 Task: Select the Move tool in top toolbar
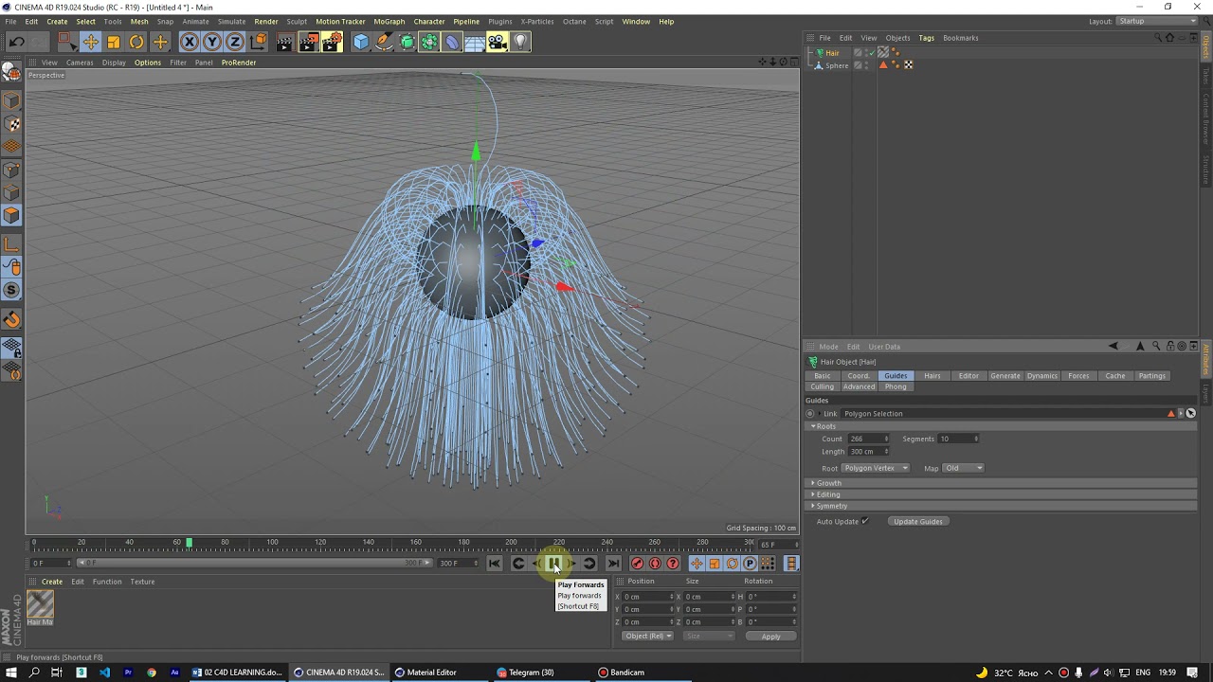point(90,42)
